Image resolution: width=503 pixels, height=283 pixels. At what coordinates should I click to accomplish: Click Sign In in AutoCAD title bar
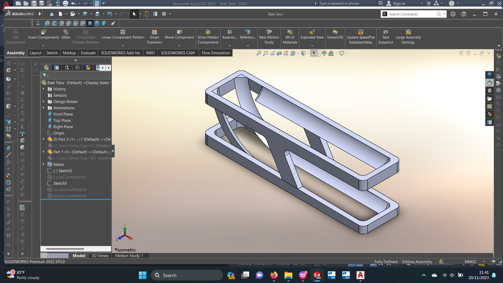(x=399, y=4)
